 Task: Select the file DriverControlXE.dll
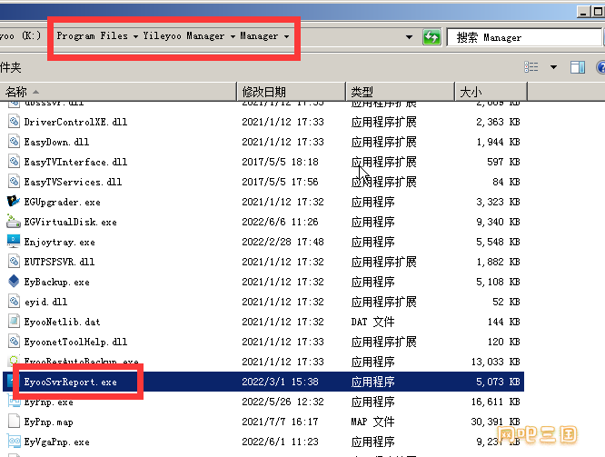75,122
